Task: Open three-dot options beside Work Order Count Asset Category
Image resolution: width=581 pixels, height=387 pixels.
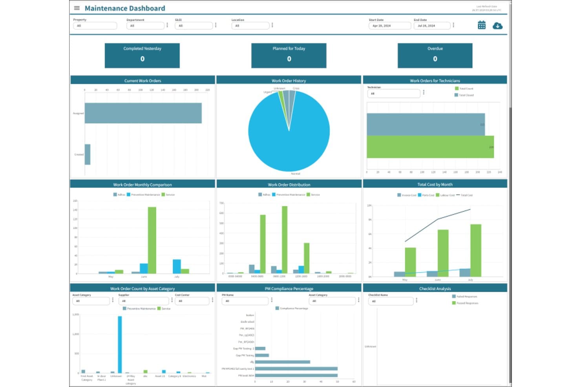Action: point(113,300)
